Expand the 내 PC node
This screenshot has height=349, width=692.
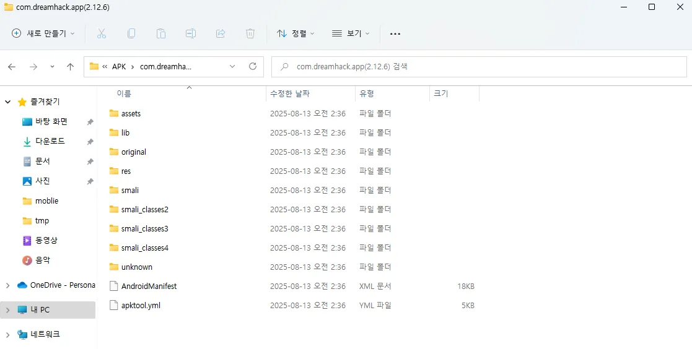(x=7, y=310)
